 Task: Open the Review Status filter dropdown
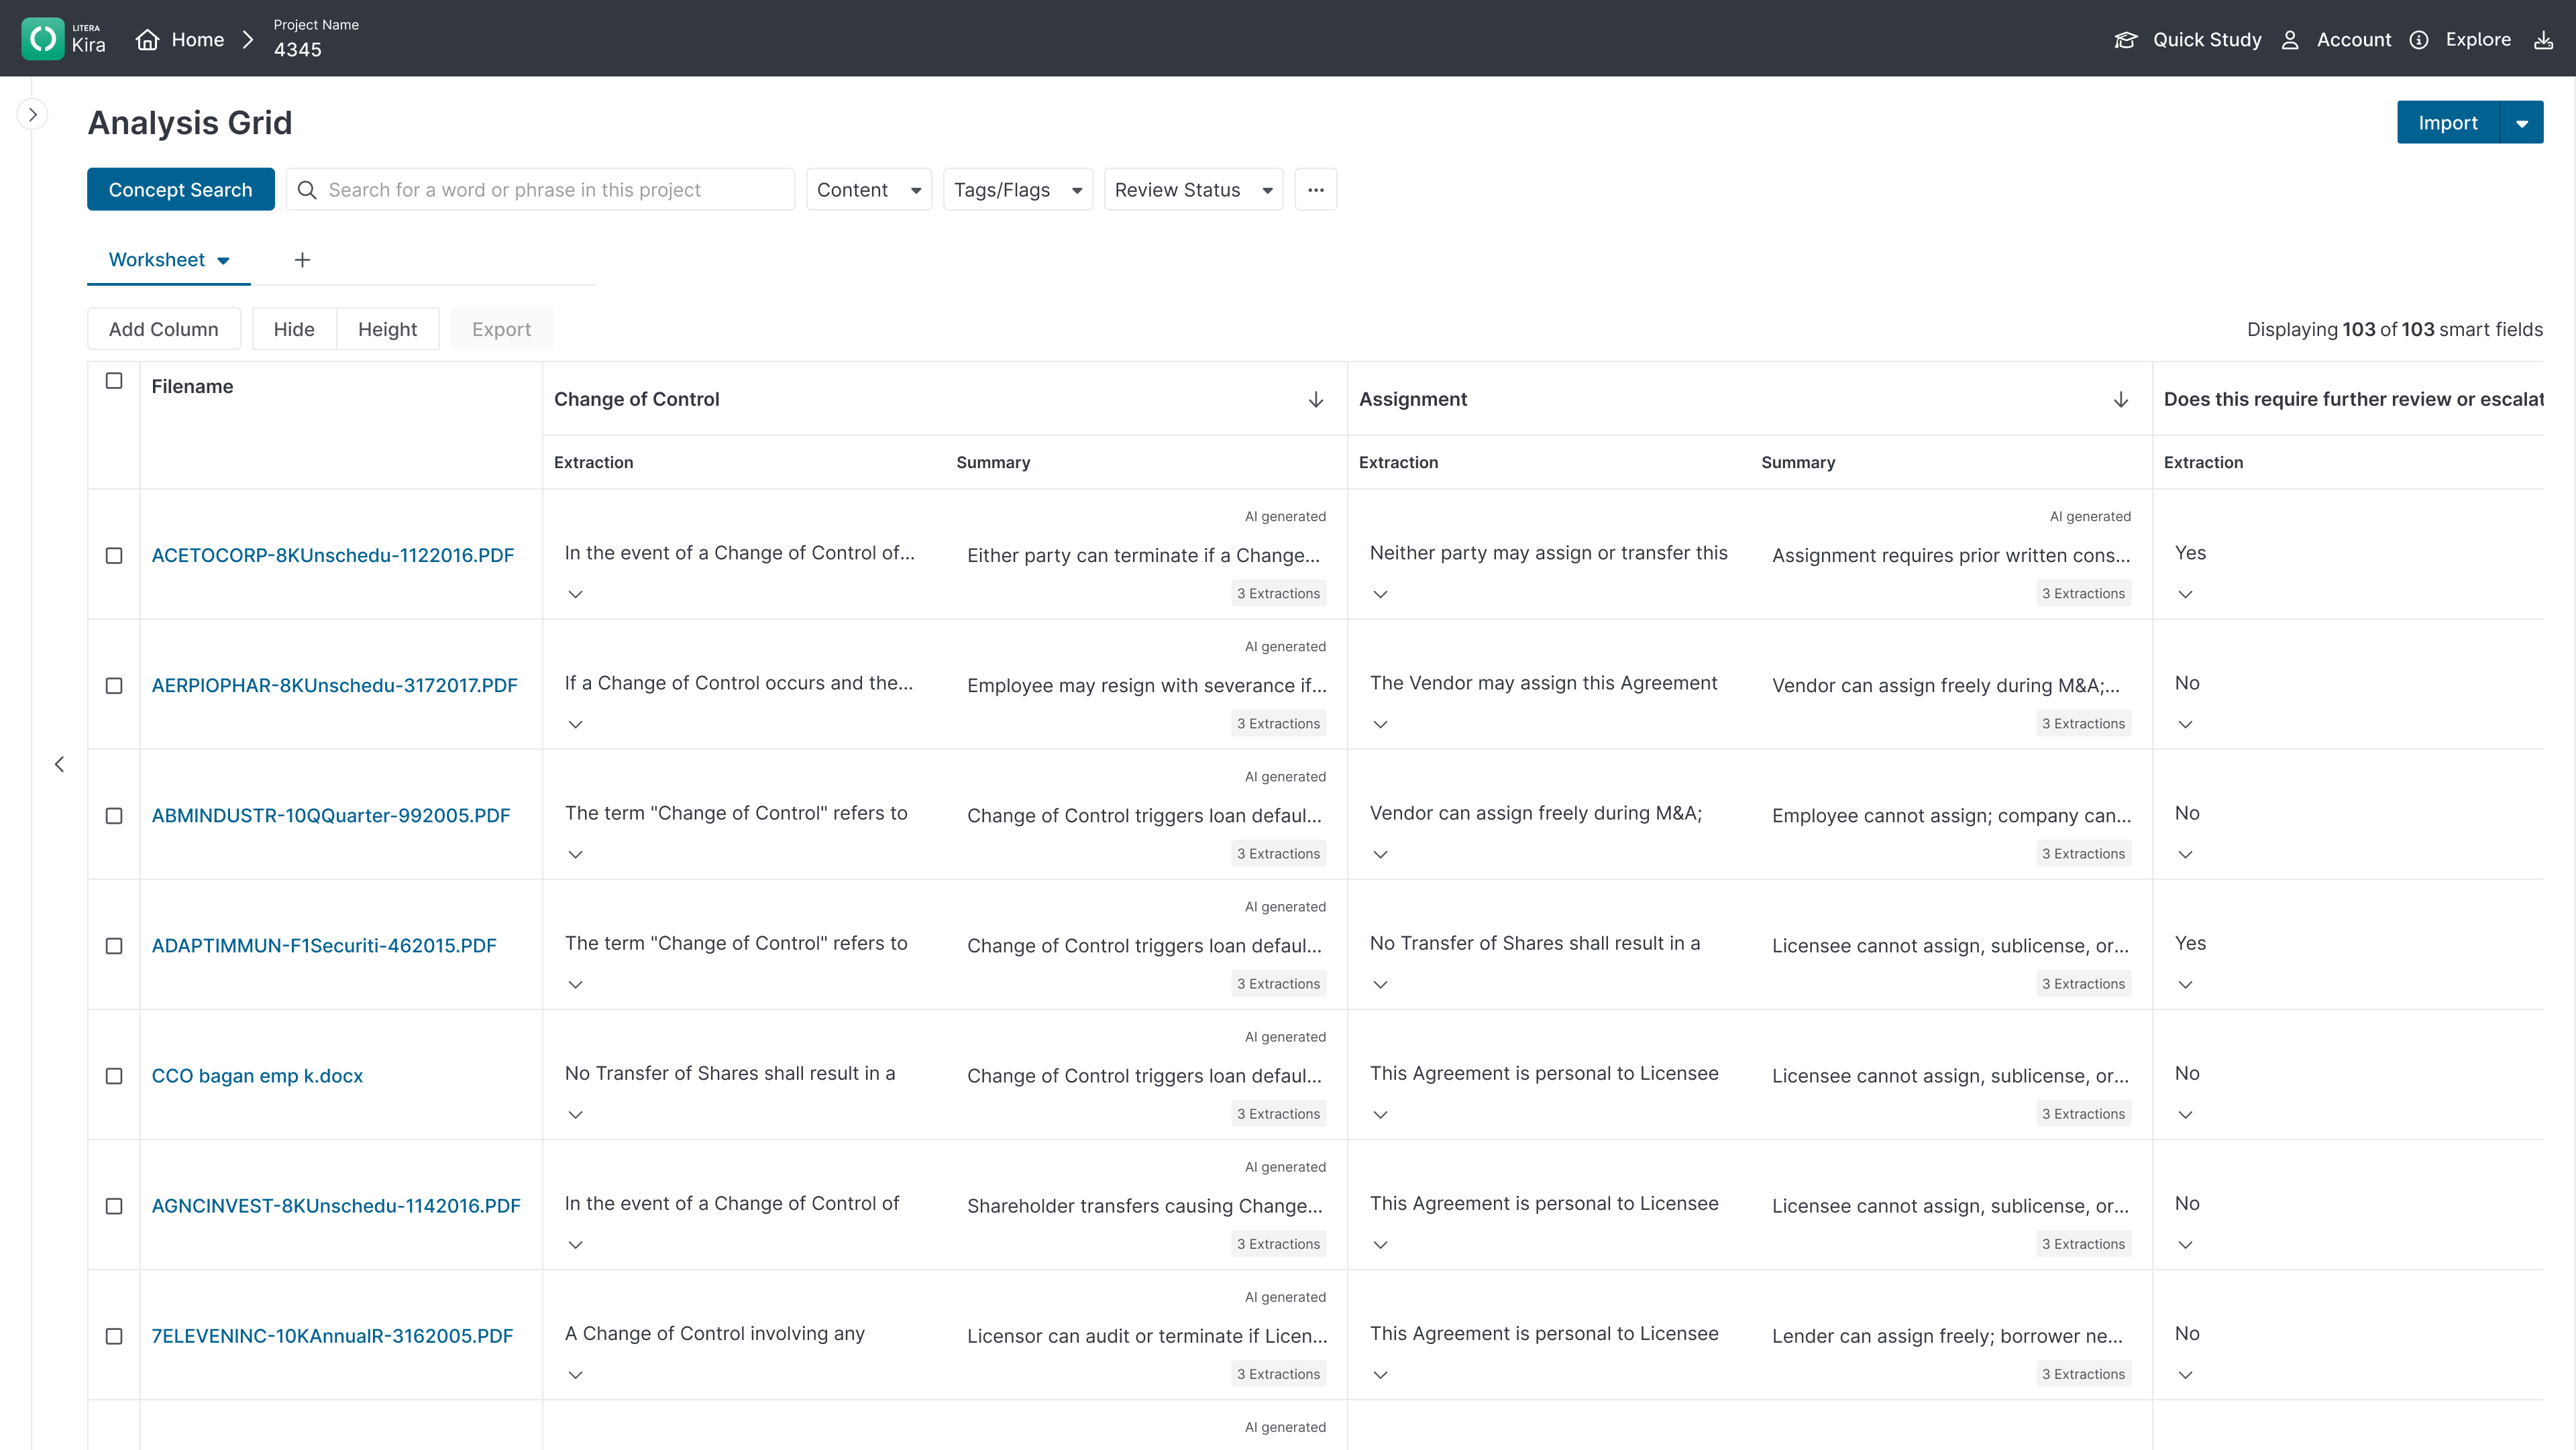click(1192, 190)
